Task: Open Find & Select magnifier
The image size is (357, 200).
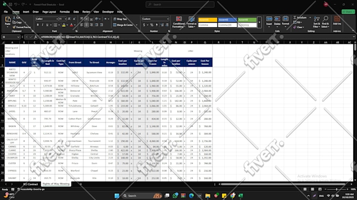Action: [x=325, y=22]
